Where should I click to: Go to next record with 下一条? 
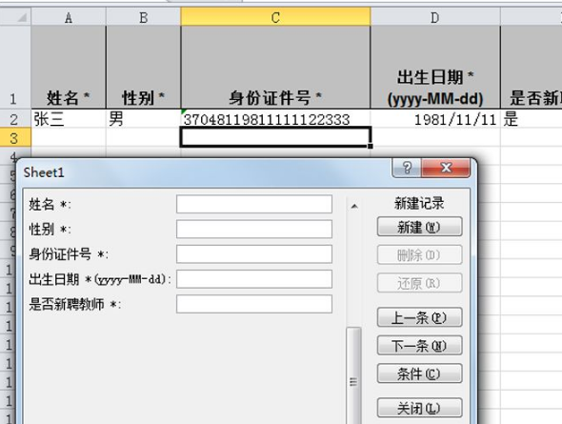[x=419, y=346]
